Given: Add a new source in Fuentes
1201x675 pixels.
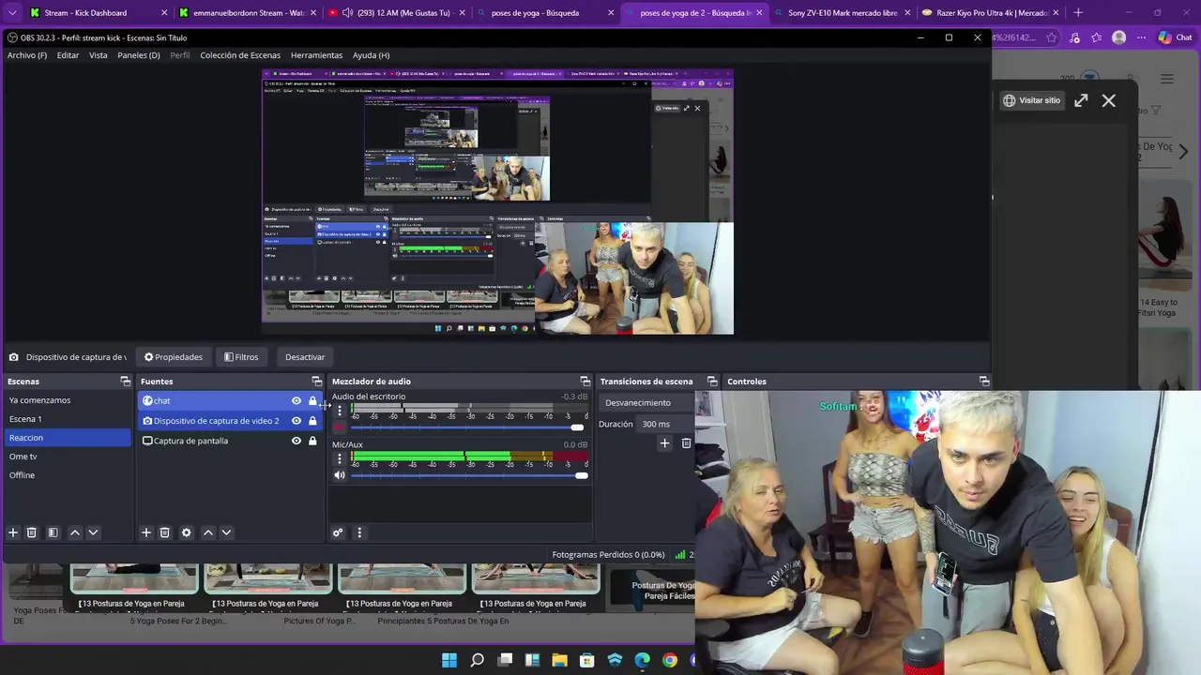Looking at the screenshot, I should pos(146,532).
